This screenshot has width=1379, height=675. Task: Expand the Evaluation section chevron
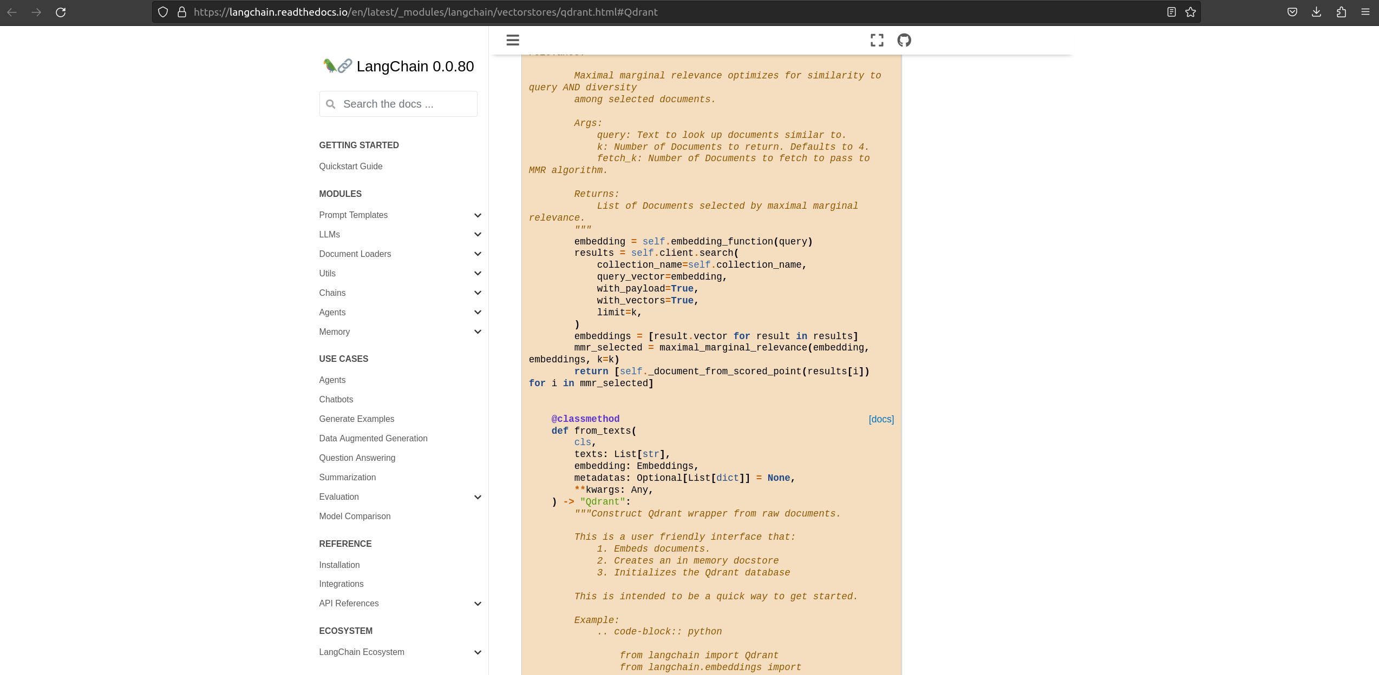pyautogui.click(x=478, y=497)
